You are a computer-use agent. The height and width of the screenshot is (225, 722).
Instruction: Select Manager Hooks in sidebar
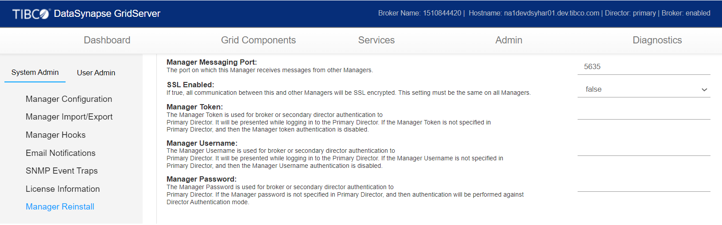coord(55,135)
